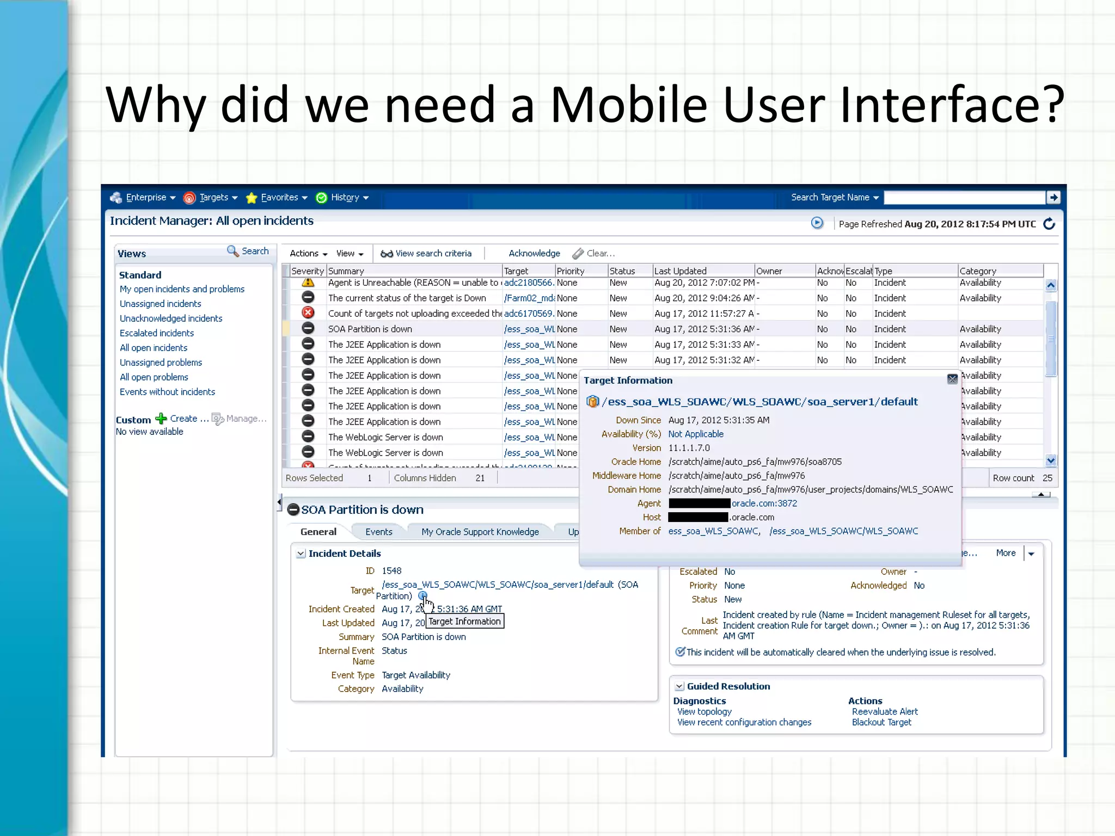Click the SOA Partition down status icon heading
1115x836 pixels.
point(293,509)
